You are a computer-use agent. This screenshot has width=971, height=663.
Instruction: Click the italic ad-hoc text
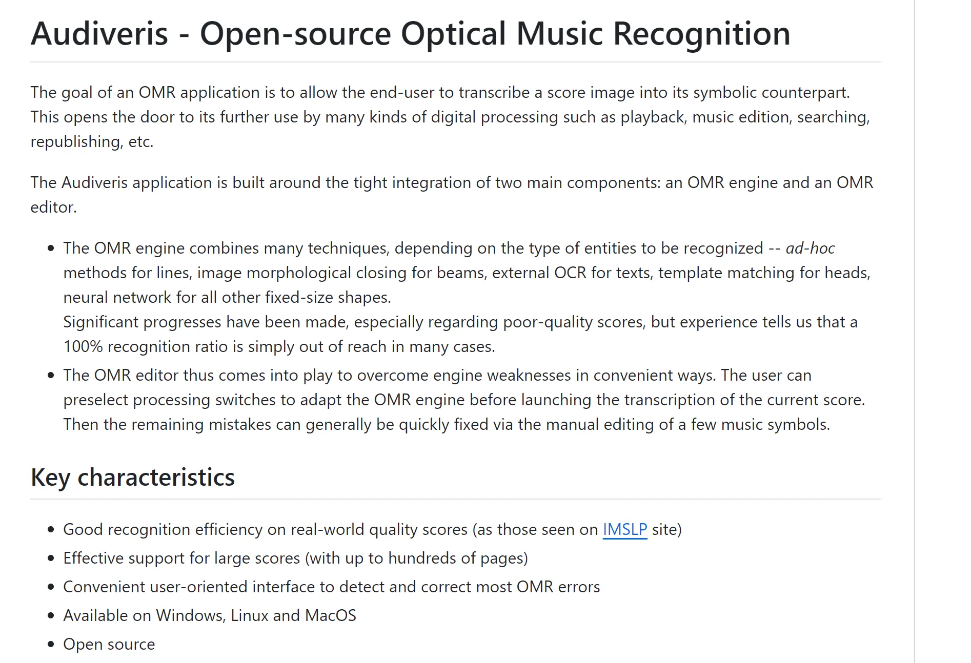pos(810,248)
